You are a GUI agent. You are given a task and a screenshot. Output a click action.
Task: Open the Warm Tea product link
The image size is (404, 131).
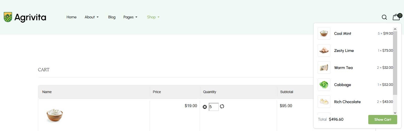point(343,68)
